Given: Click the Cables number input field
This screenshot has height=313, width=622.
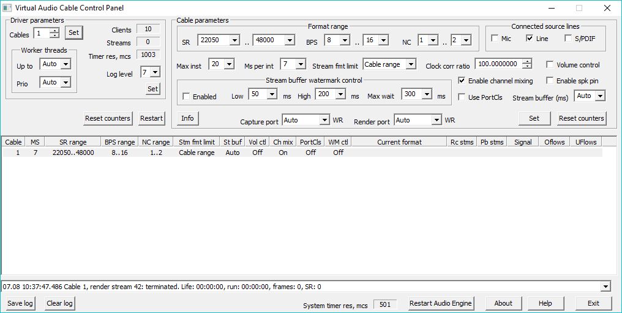Looking at the screenshot, I should pos(42,33).
